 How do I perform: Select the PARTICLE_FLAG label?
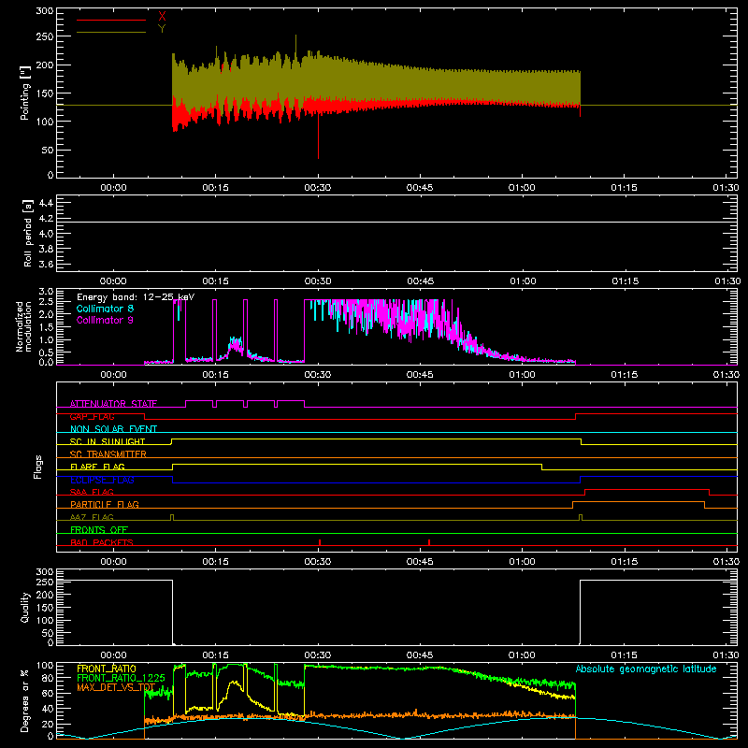(x=105, y=504)
